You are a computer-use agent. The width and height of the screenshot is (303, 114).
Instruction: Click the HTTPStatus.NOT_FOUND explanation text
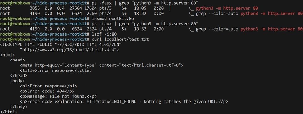coord(124,102)
